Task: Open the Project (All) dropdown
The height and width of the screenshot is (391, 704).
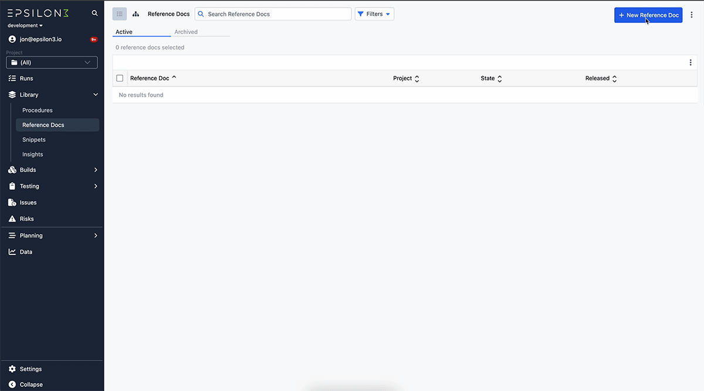Action: click(52, 63)
